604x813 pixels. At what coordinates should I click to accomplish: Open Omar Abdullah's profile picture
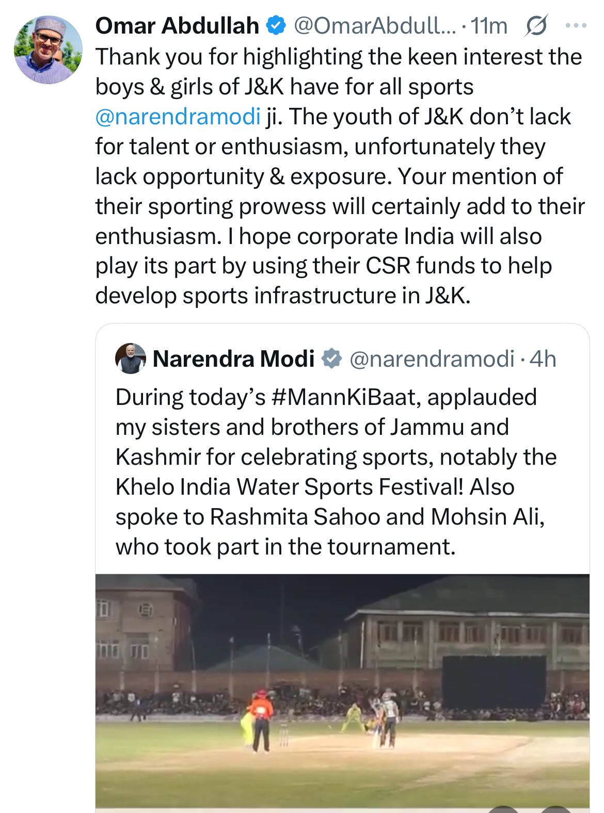click(48, 50)
